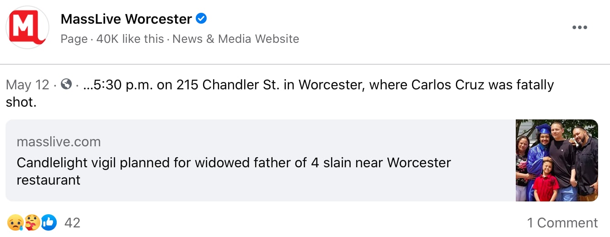The width and height of the screenshot is (610, 237).
Task: Click the care hug reaction emoji
Action: 32,222
